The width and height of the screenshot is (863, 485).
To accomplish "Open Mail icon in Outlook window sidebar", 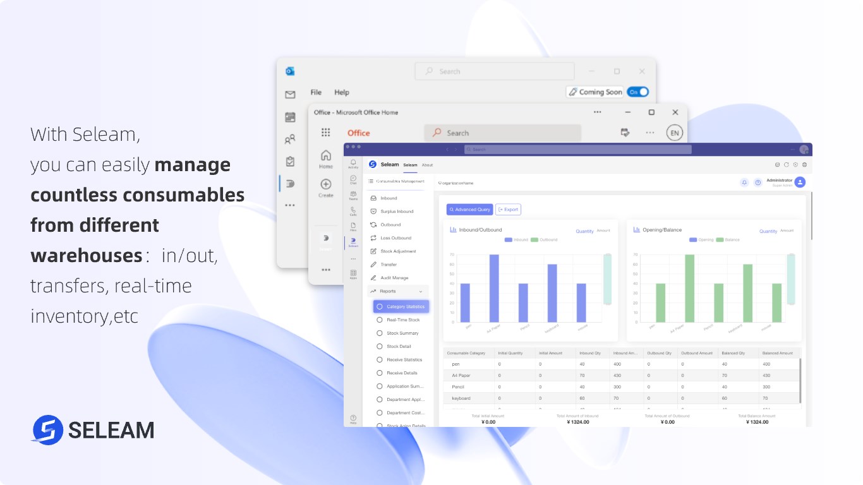I will pos(290,95).
